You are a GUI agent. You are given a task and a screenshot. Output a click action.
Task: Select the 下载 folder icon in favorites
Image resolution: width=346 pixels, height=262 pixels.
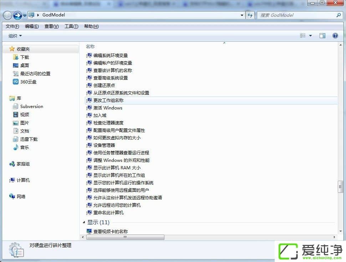(15, 57)
